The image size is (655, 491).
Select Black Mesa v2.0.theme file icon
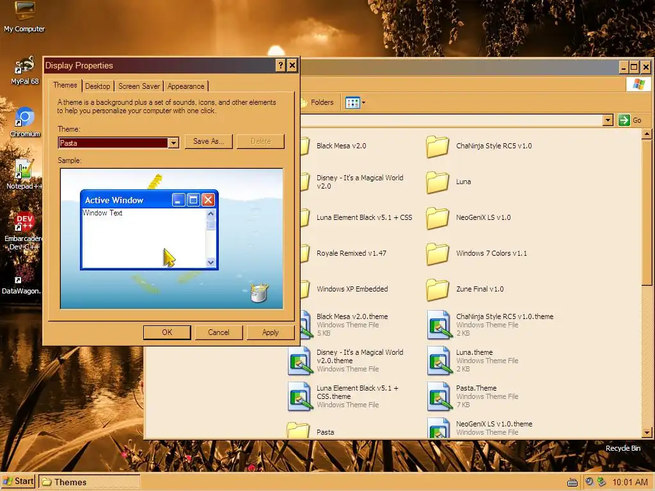tap(306, 324)
